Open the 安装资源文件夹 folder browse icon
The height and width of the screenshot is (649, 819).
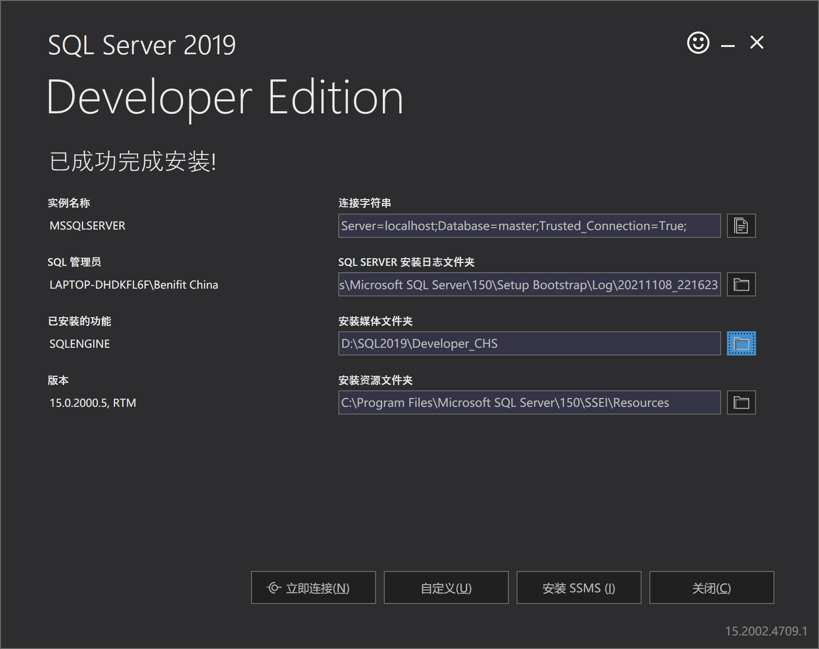click(x=741, y=403)
